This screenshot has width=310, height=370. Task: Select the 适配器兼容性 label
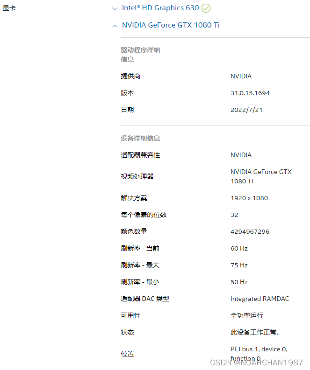(140, 155)
